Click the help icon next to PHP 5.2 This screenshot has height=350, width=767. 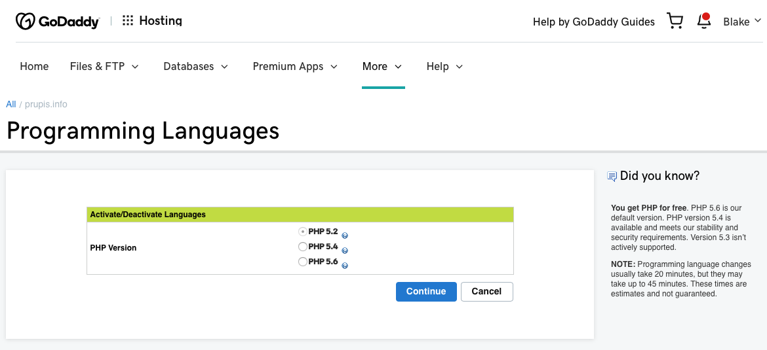(345, 236)
